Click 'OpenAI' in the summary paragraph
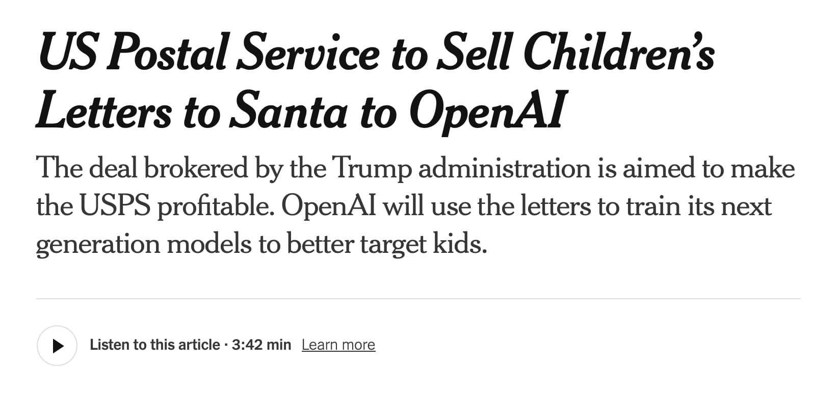The height and width of the screenshot is (415, 838). (328, 206)
